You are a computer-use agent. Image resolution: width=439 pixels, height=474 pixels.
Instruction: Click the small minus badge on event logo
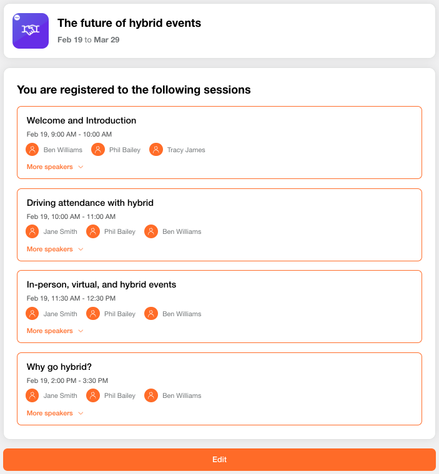[17, 17]
